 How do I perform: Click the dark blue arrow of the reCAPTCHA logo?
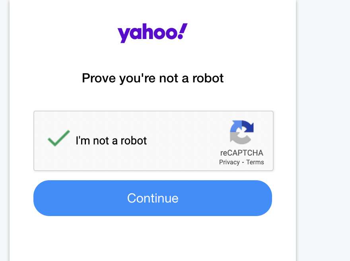click(248, 127)
